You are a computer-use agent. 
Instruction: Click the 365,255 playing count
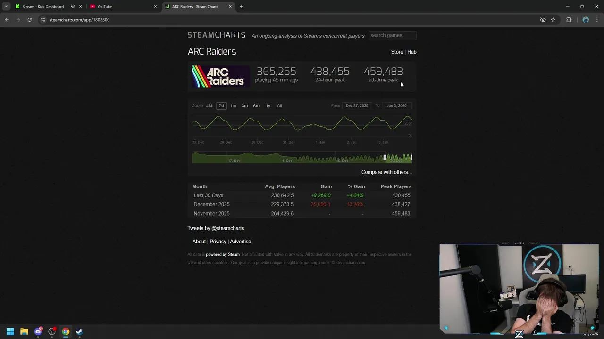277,72
